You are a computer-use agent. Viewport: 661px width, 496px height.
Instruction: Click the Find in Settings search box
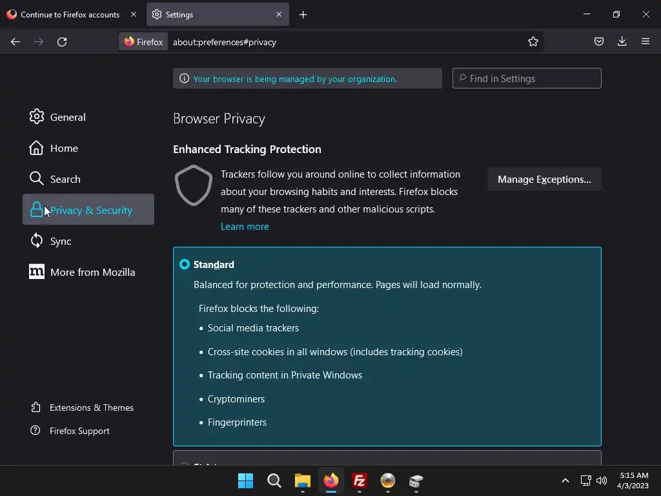coord(527,78)
